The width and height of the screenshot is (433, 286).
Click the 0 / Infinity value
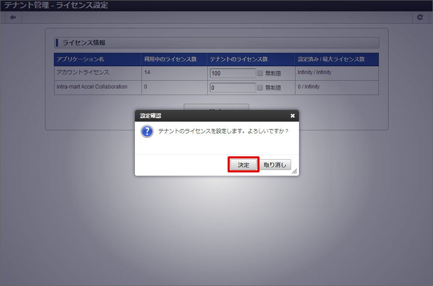pyautogui.click(x=309, y=87)
